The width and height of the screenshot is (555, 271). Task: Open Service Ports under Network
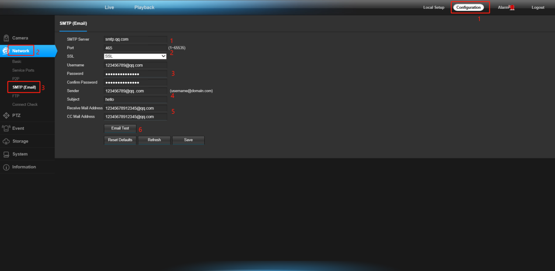pyautogui.click(x=23, y=70)
